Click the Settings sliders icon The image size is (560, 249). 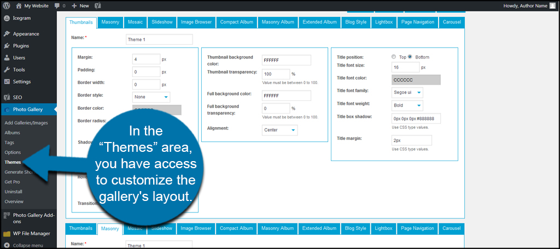(7, 82)
